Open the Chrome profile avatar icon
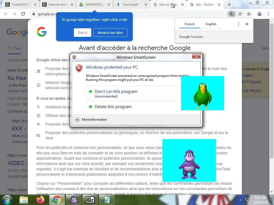 click(x=260, y=14)
